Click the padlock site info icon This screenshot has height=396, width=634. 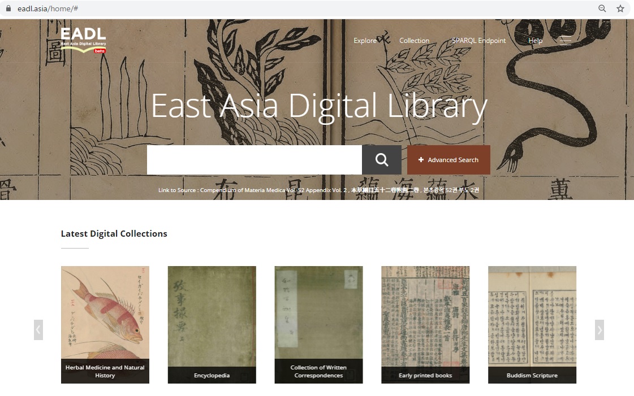click(x=8, y=8)
